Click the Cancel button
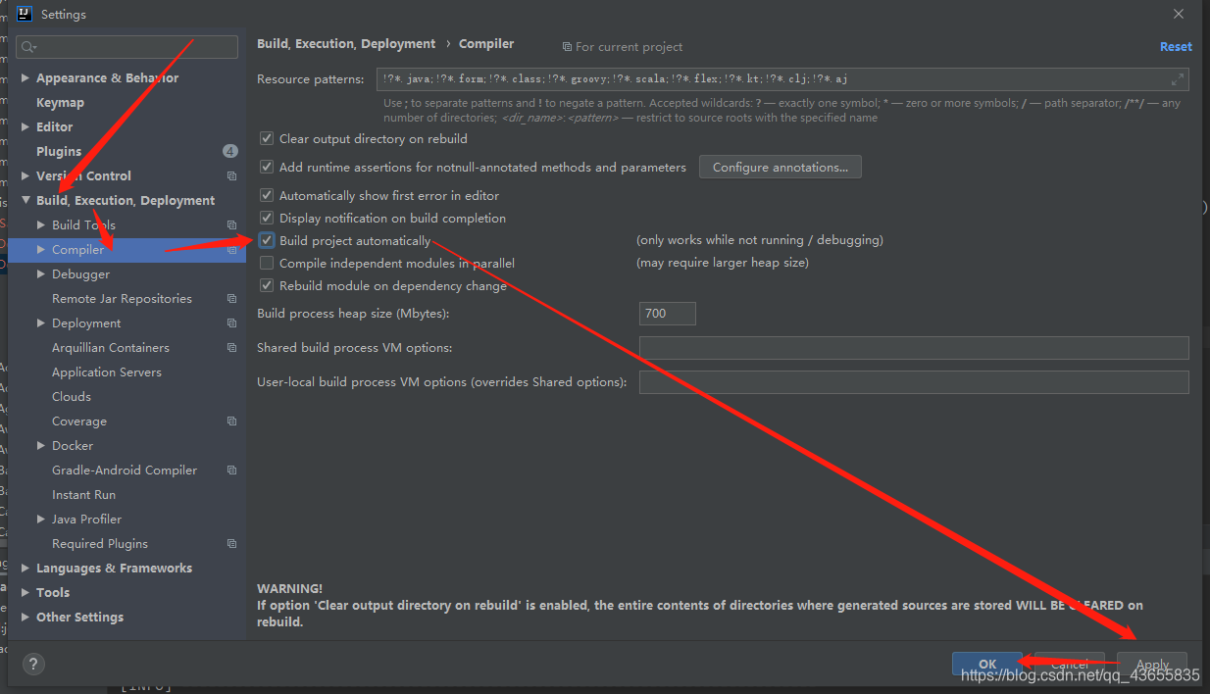This screenshot has height=694, width=1210. click(1070, 664)
